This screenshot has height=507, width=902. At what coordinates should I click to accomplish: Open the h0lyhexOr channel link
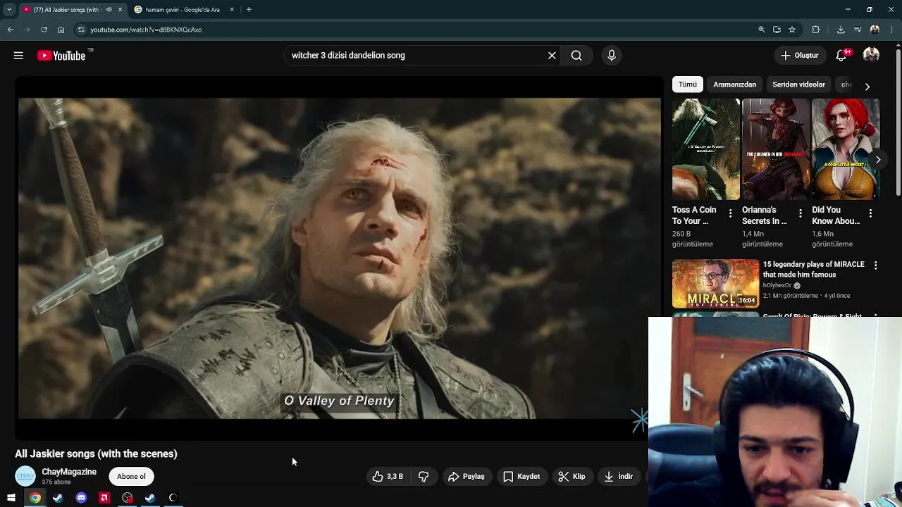coord(777,285)
